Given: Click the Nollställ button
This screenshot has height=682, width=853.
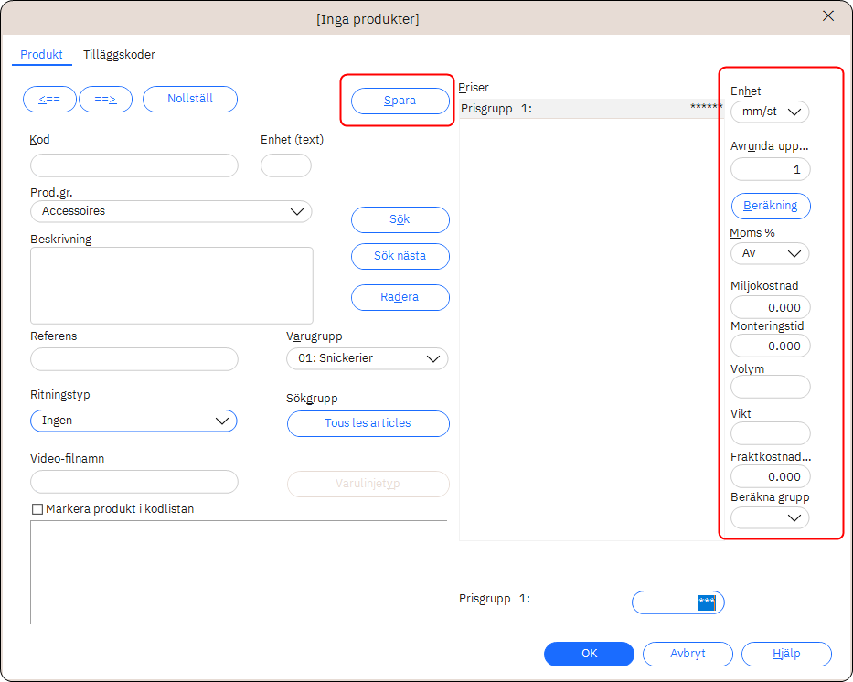Looking at the screenshot, I should [x=190, y=99].
